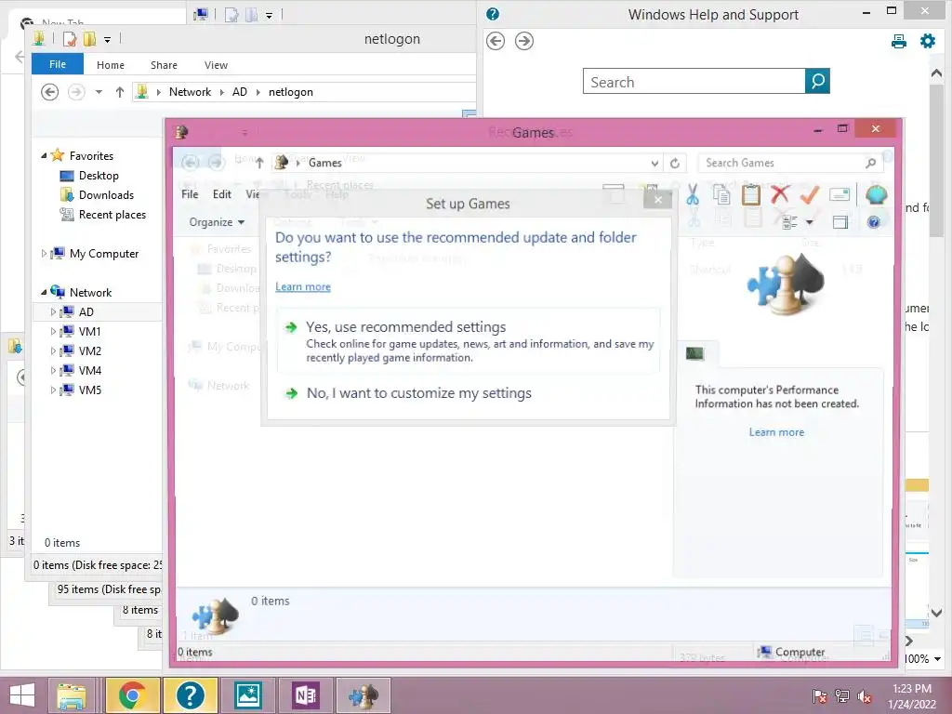The image size is (952, 714).
Task: Open the Learn more link in Set up Games dialog
Action: point(303,286)
